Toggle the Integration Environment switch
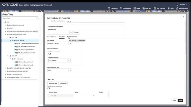 (50, 53)
